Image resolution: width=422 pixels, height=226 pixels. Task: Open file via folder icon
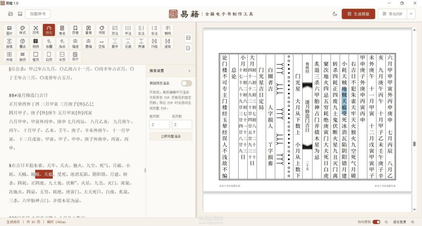coord(11,14)
